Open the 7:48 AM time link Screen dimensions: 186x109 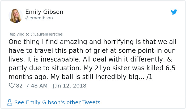(36, 86)
